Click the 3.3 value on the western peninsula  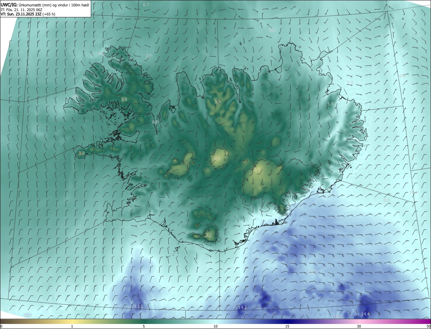tap(81, 153)
